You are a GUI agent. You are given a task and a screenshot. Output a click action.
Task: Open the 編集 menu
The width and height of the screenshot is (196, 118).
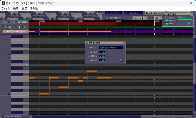[16, 9]
